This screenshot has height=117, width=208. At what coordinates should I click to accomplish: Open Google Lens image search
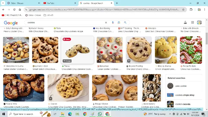point(119,23)
